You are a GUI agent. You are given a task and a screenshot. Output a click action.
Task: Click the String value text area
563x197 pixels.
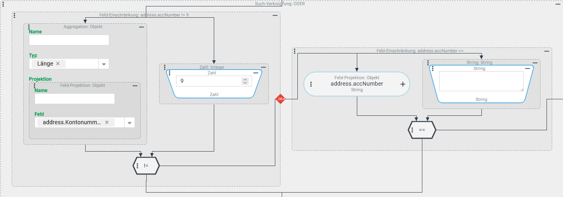tap(481, 82)
